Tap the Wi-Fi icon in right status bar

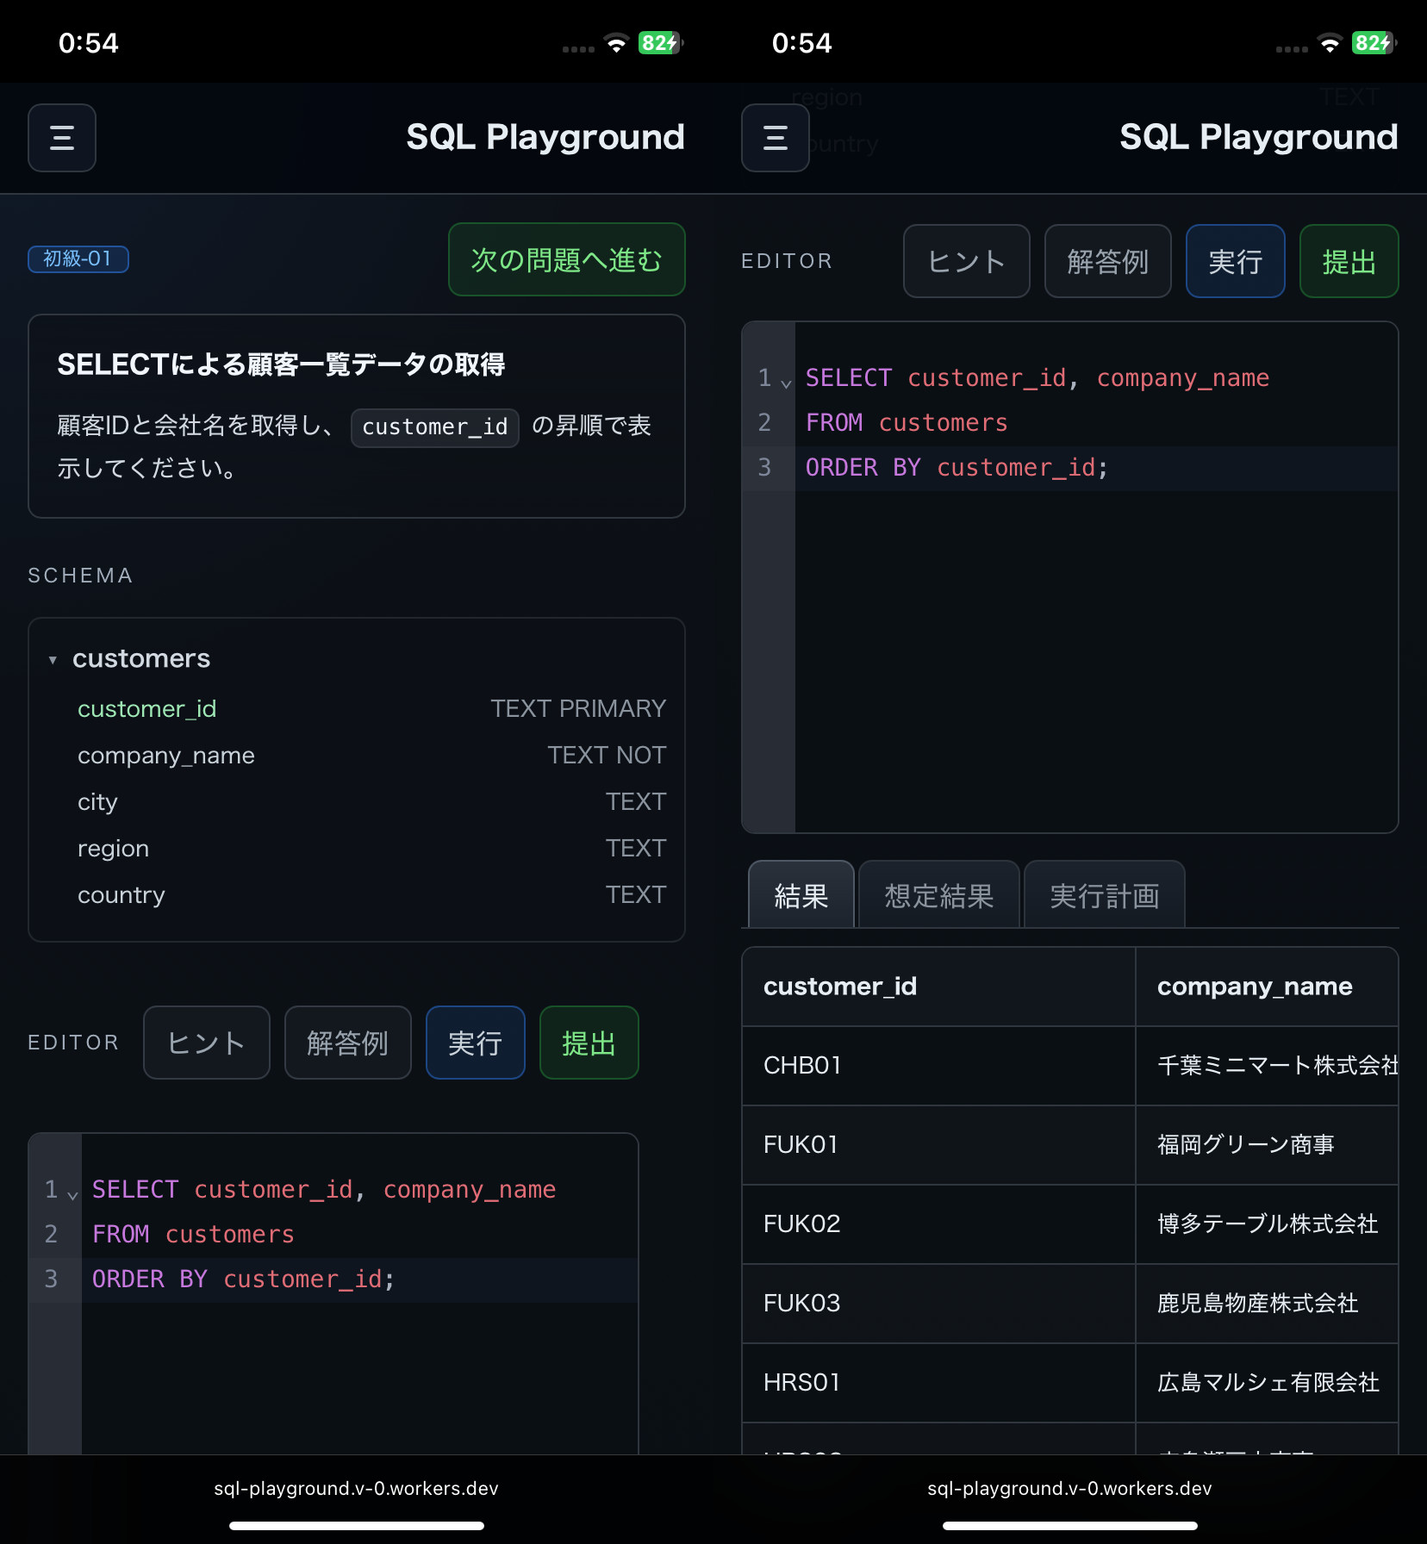pyautogui.click(x=1330, y=44)
